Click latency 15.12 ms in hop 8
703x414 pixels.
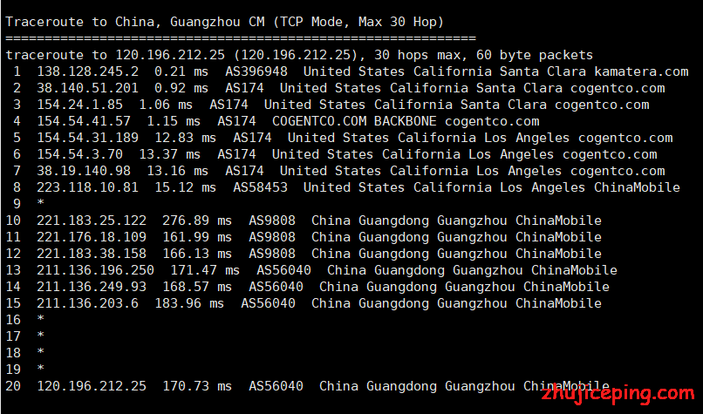(185, 187)
